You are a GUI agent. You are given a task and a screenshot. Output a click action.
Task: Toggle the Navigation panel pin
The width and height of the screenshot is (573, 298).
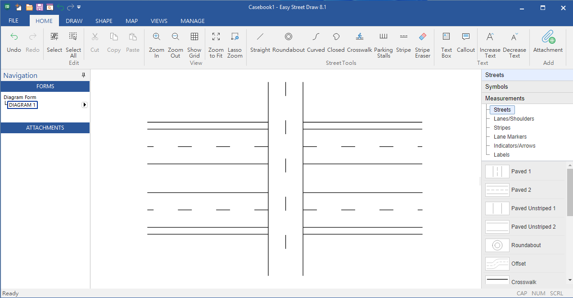(84, 75)
